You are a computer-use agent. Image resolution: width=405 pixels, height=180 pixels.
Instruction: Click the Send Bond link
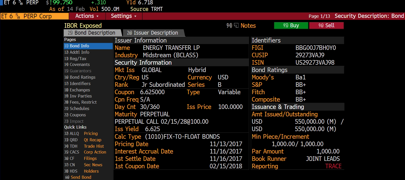click(x=78, y=177)
